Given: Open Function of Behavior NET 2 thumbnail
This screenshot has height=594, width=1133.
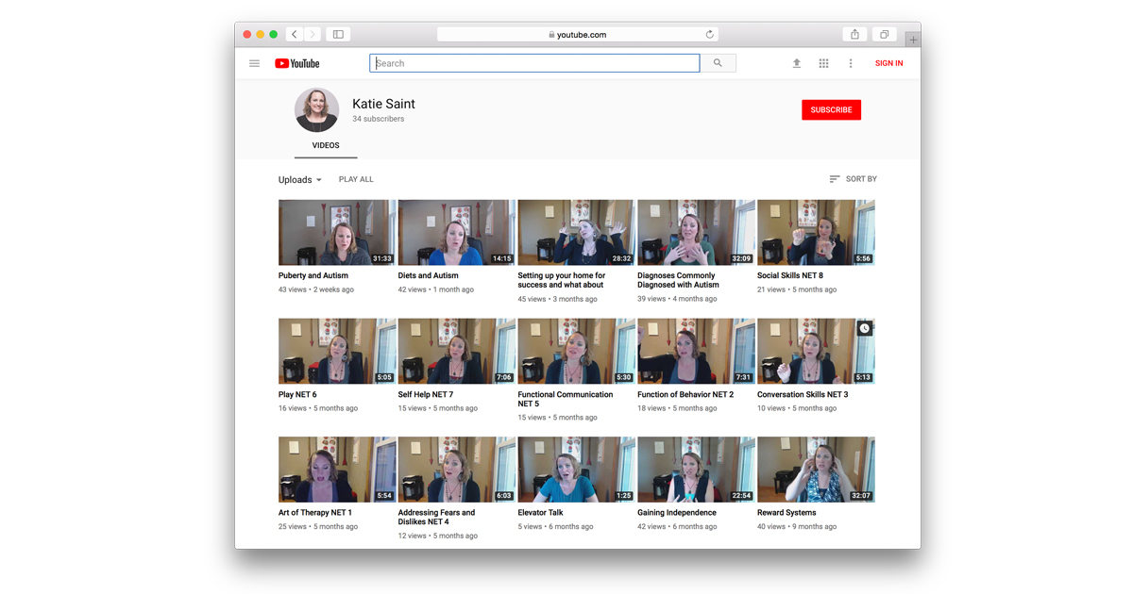Looking at the screenshot, I should (x=696, y=351).
